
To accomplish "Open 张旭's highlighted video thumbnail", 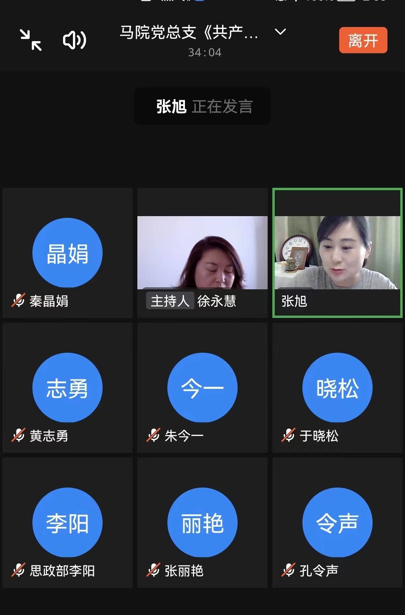I will (337, 253).
